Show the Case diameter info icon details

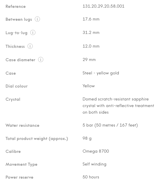coord(41,60)
